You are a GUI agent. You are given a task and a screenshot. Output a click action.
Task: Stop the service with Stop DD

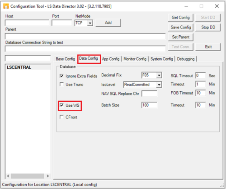(x=208, y=27)
